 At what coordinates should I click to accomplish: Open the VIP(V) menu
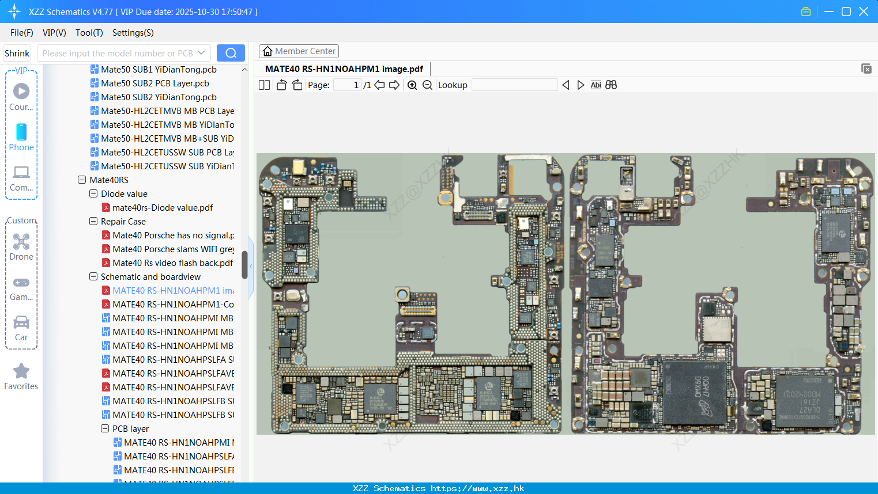click(x=54, y=33)
